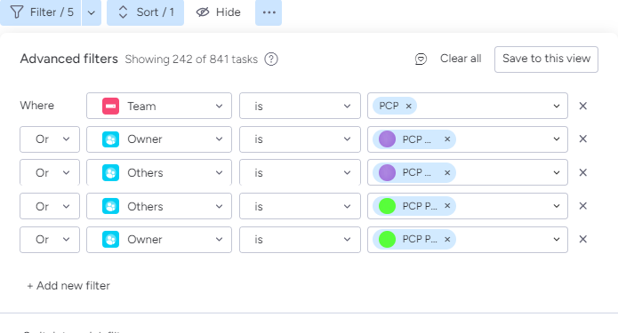Click the feedback chat icon beside Clear all

[421, 59]
